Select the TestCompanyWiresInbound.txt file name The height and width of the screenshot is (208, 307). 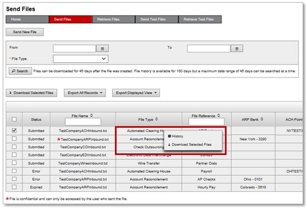83,163
